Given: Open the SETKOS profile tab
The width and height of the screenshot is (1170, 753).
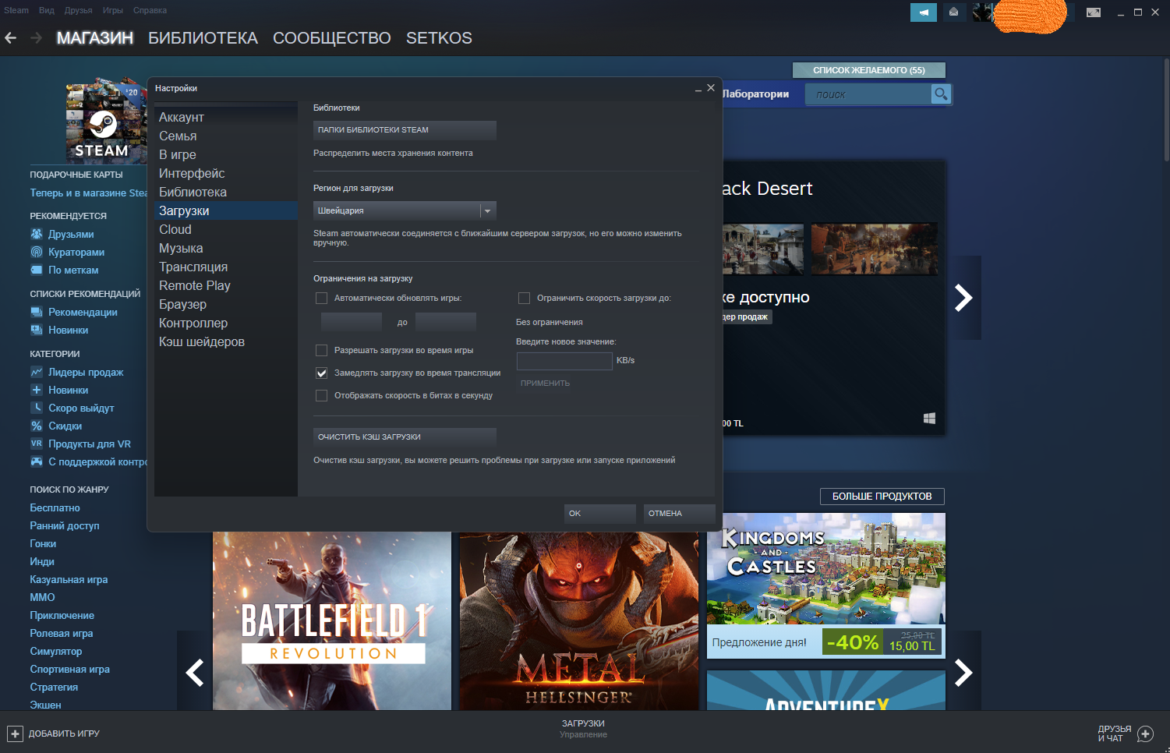Looking at the screenshot, I should tap(439, 38).
